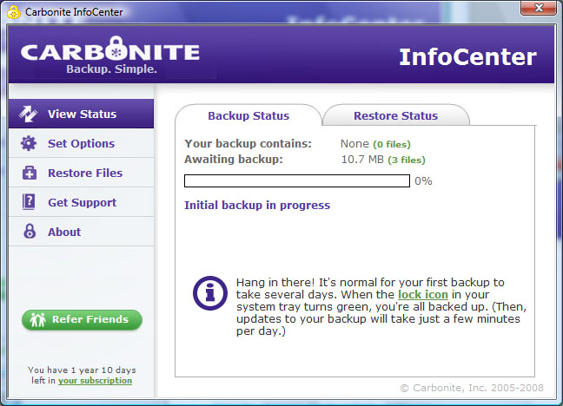
Task: Switch to the Restore Status tab
Action: 395,115
